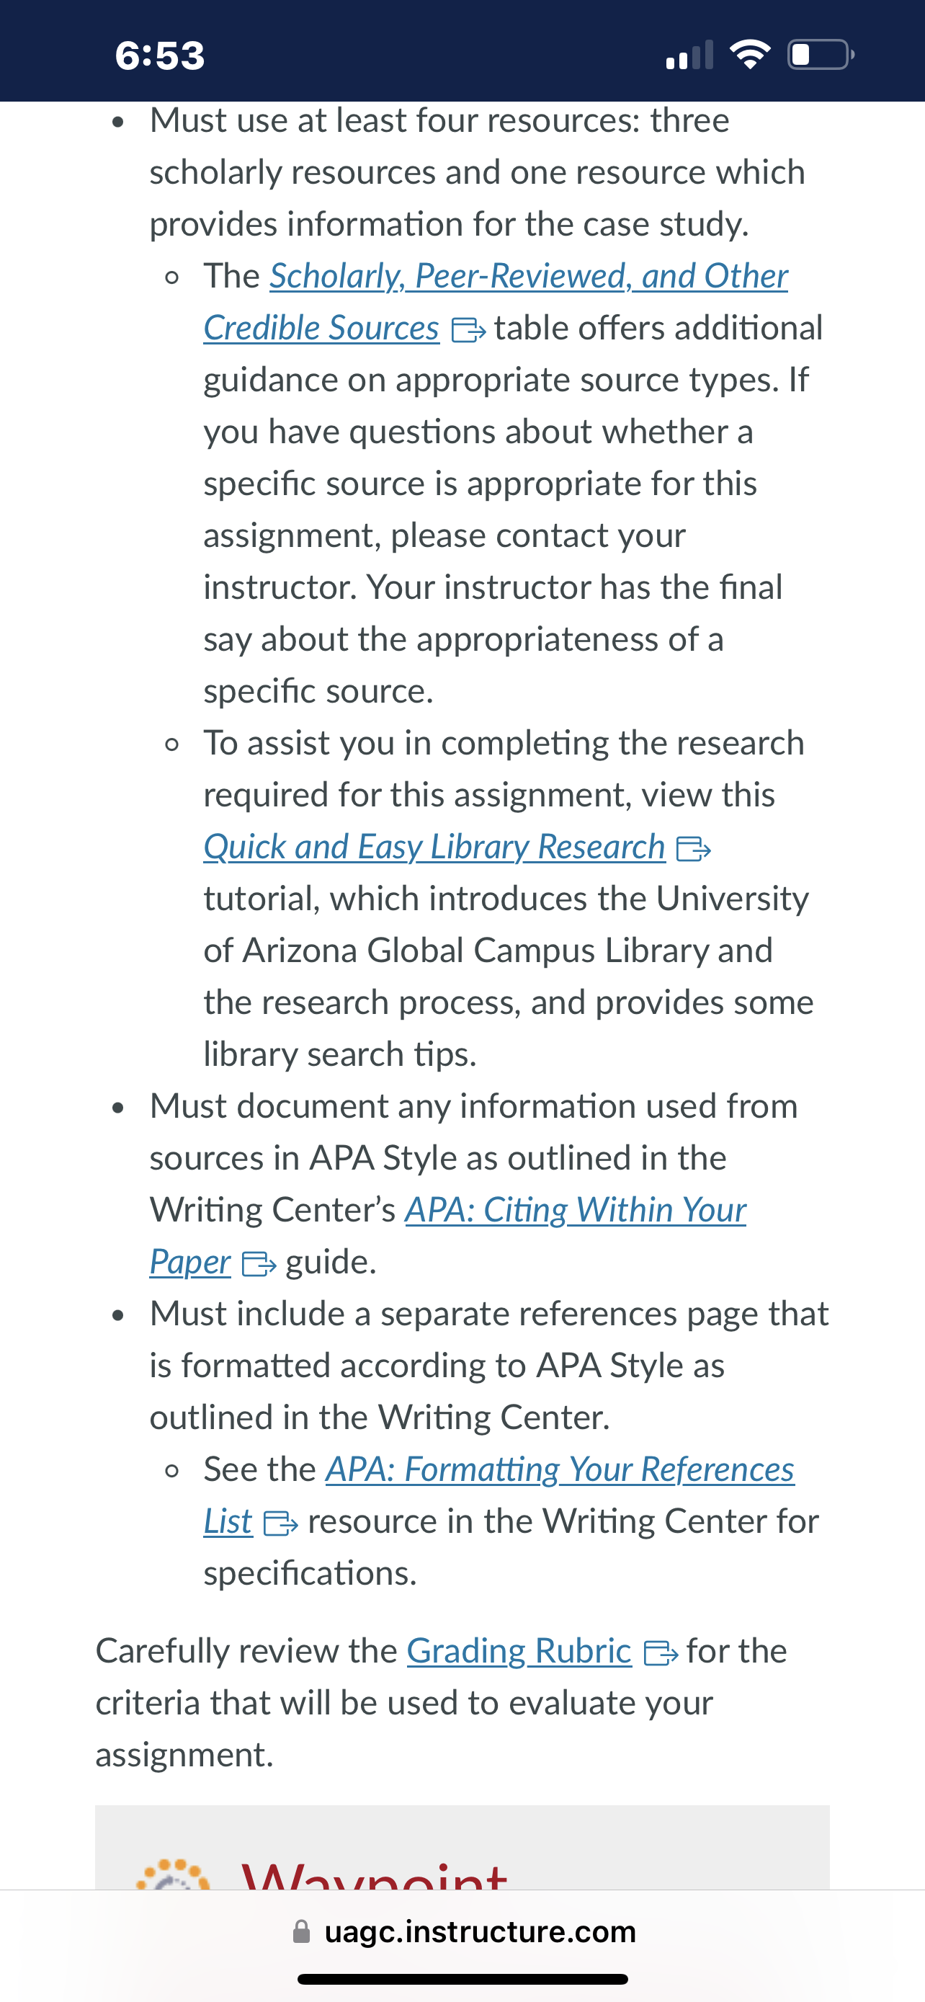Viewport: 925px width, 2002px height.
Task: Tap the Credible Sources link text
Action: click(x=321, y=328)
